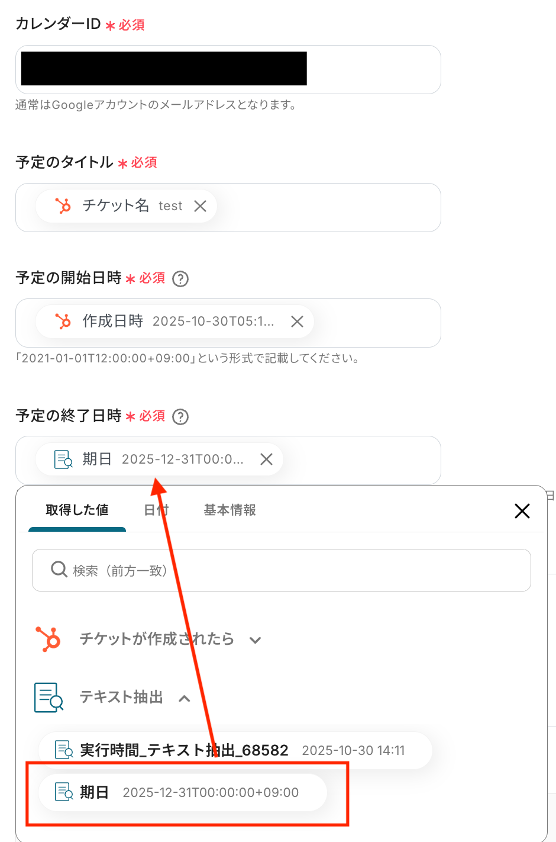Screen dimensions: 556x842
Task: Collapse the テキスト抽出 section chevron
Action: 185,698
